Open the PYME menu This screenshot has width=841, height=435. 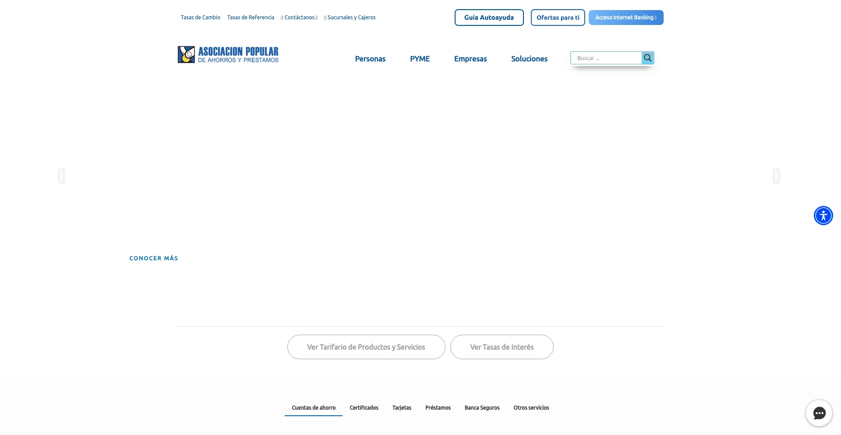[420, 59]
